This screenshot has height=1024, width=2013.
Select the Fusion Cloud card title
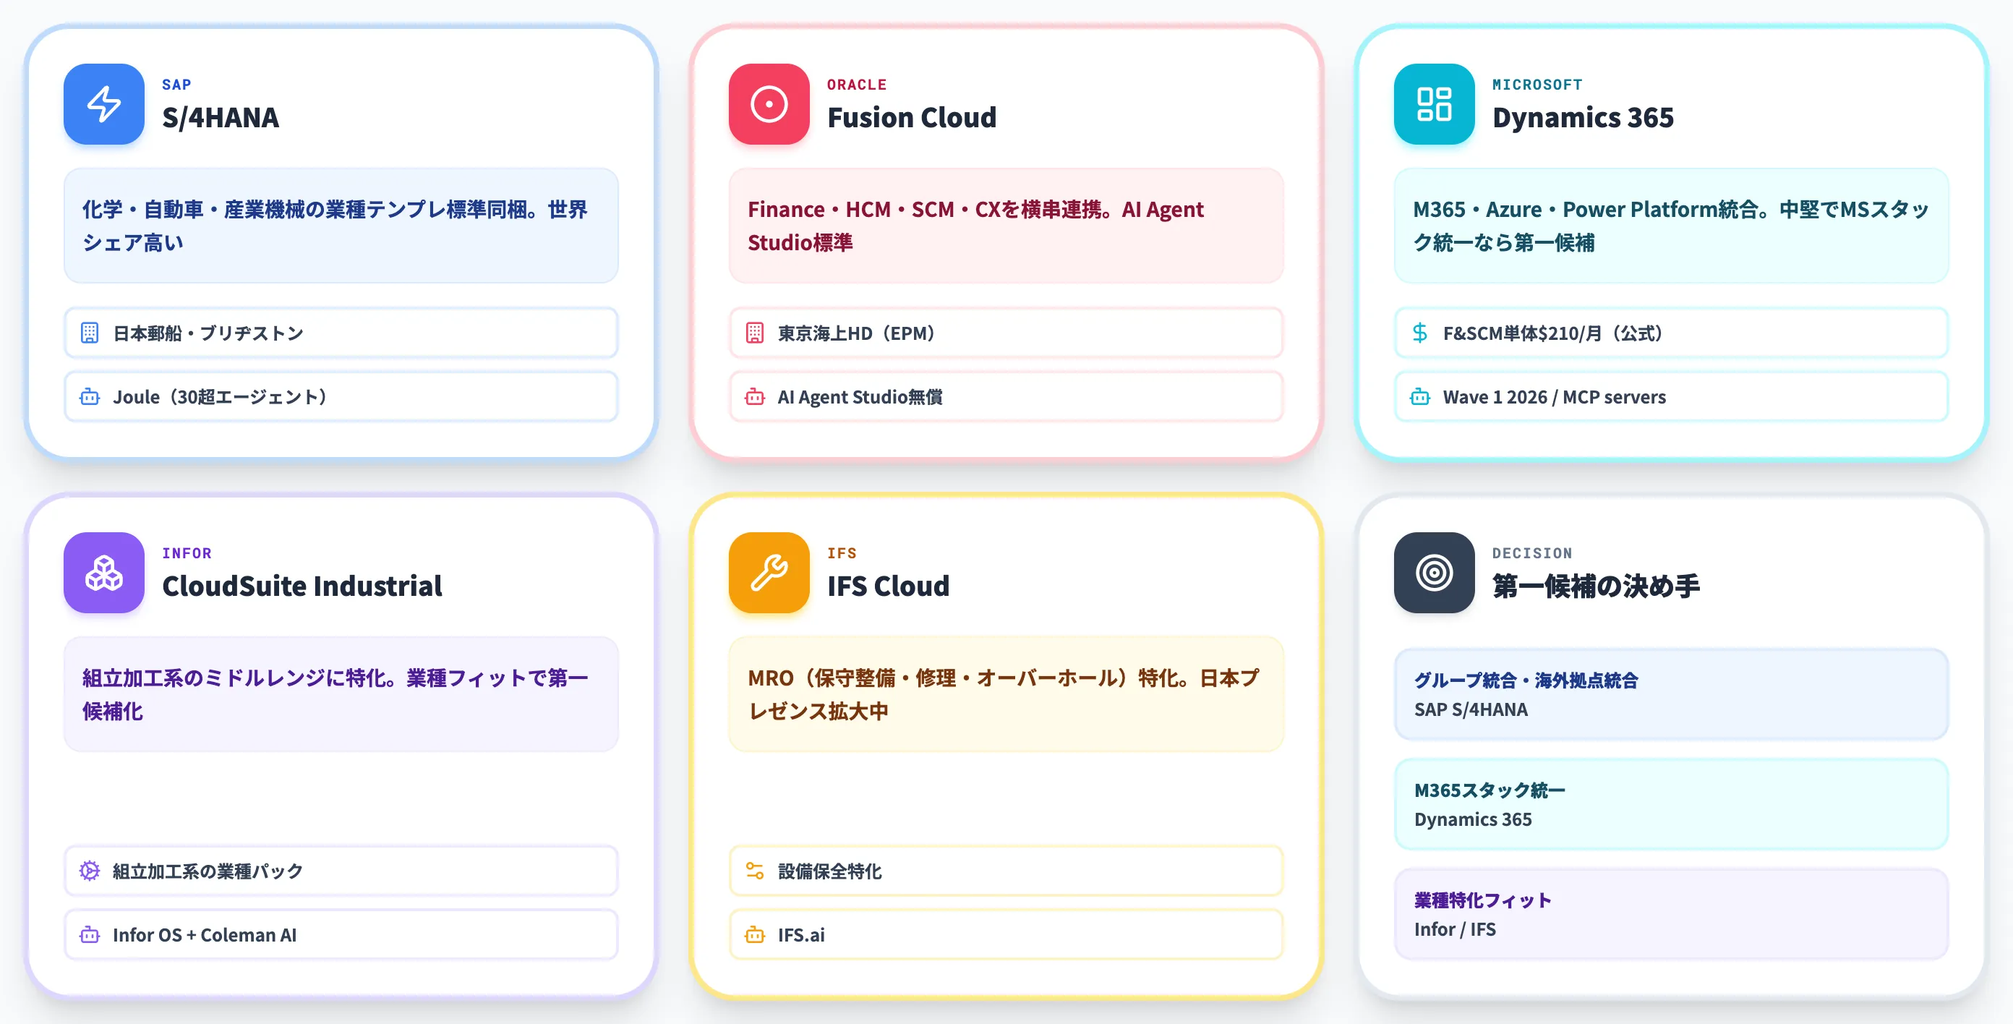912,117
